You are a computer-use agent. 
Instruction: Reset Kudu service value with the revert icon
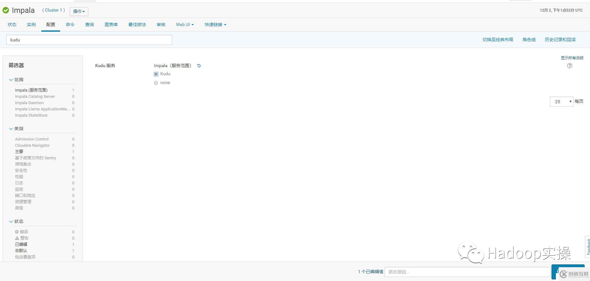pos(199,66)
